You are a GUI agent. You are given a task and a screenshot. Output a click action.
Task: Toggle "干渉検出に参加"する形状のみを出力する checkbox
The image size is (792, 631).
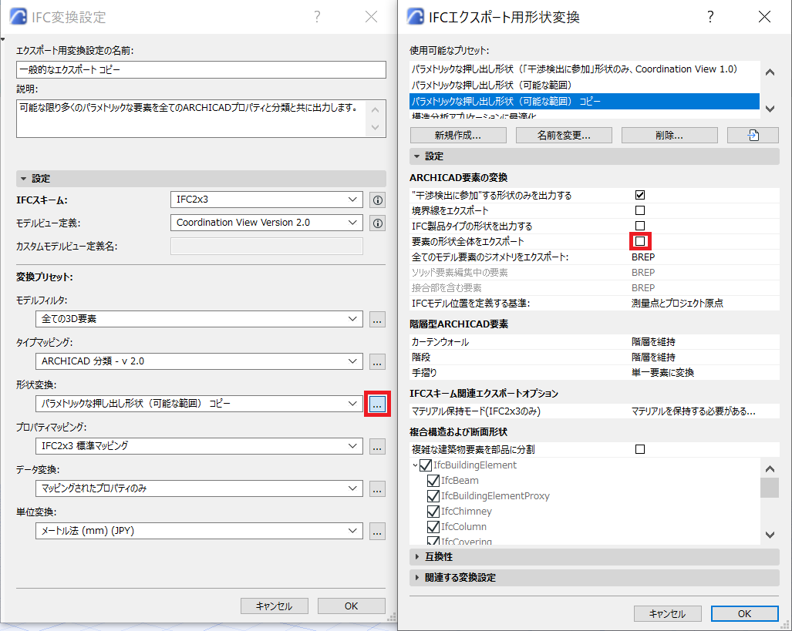640,195
